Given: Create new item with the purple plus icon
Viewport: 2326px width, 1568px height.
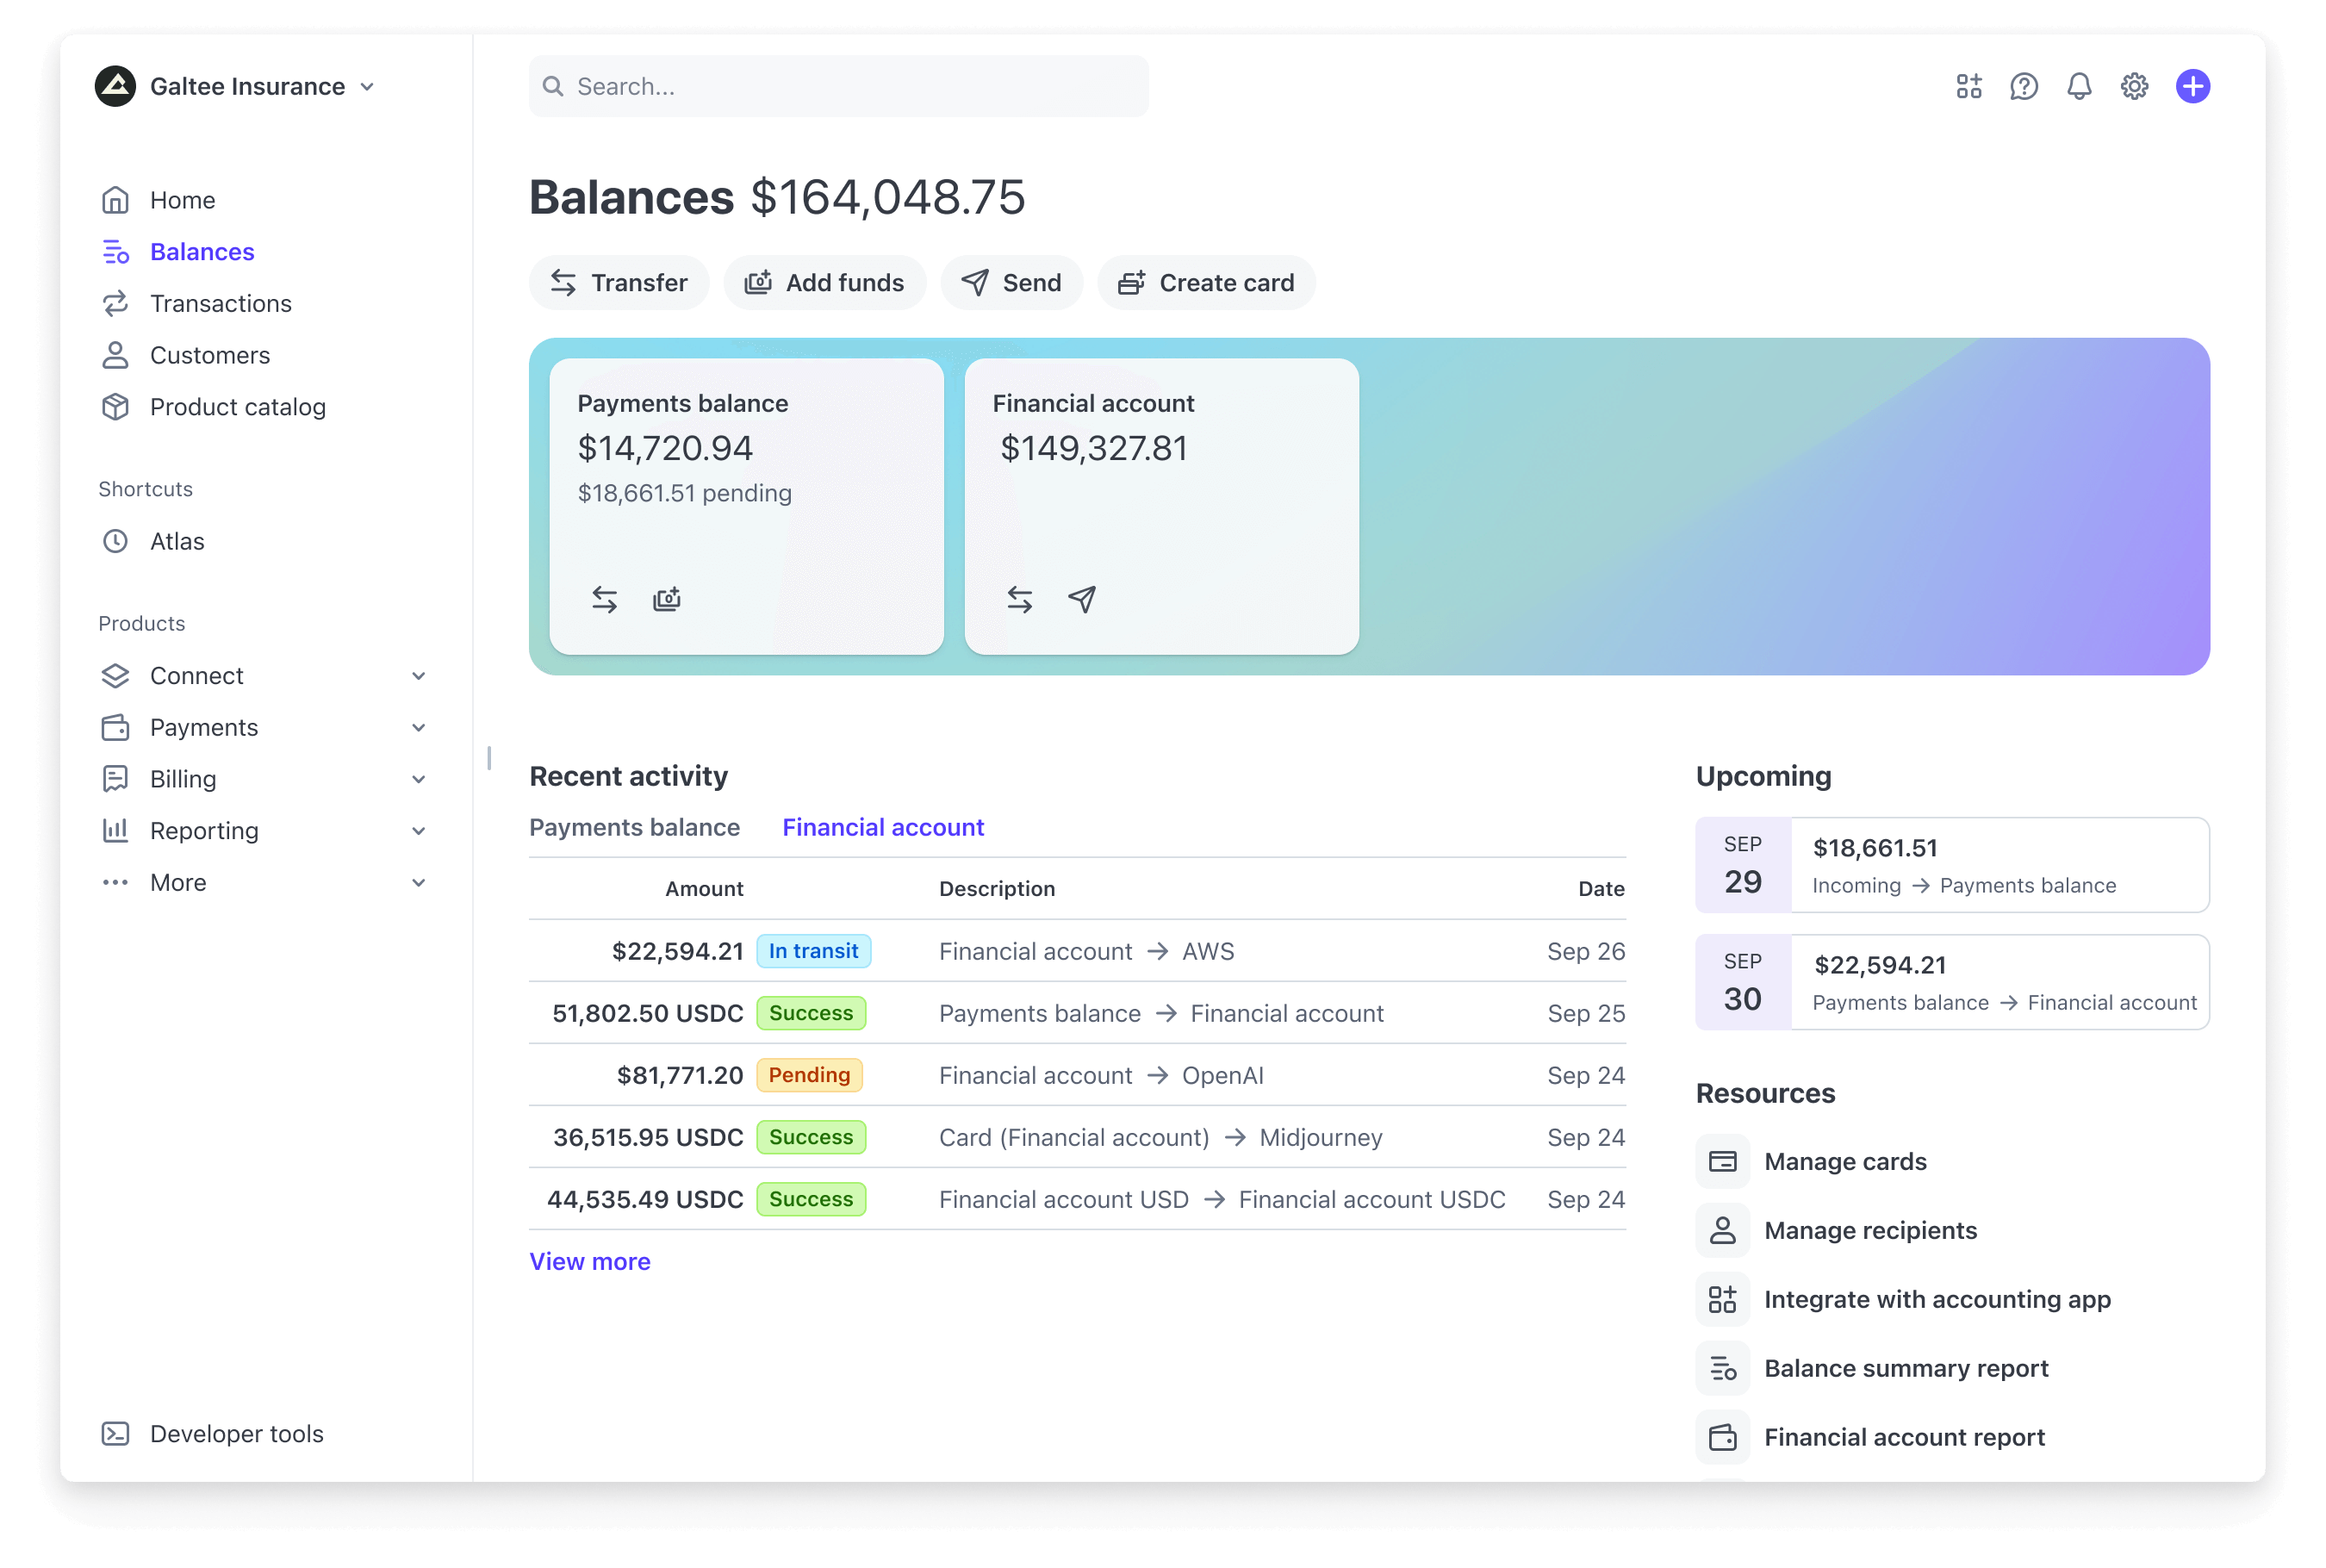Looking at the screenshot, I should (2192, 86).
